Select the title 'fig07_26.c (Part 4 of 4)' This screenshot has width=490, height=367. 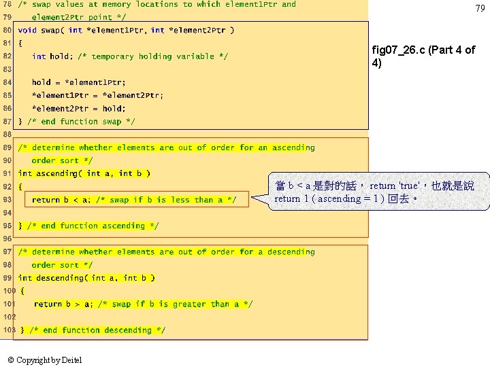coord(423,56)
